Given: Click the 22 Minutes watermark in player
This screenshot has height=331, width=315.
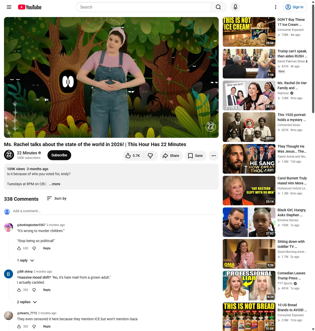Looking at the screenshot, I should (211, 127).
